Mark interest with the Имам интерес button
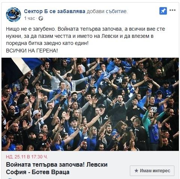This screenshot has width=180, height=179. pos(152,171)
